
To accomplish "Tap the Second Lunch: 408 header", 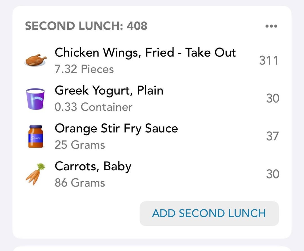I will [86, 26].
